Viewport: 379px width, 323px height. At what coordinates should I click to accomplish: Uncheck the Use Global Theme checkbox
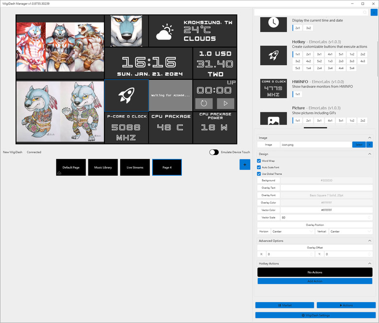259,174
